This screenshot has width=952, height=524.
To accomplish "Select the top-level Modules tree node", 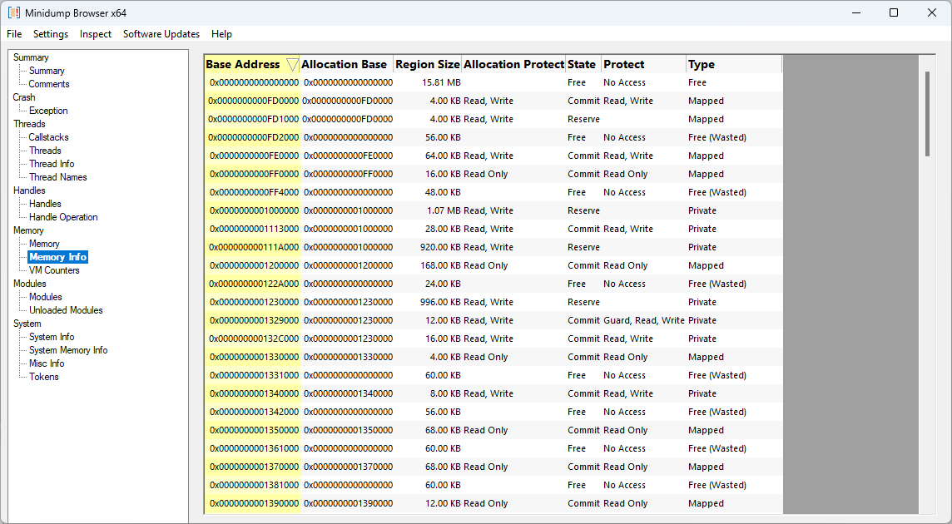I will (x=30, y=284).
